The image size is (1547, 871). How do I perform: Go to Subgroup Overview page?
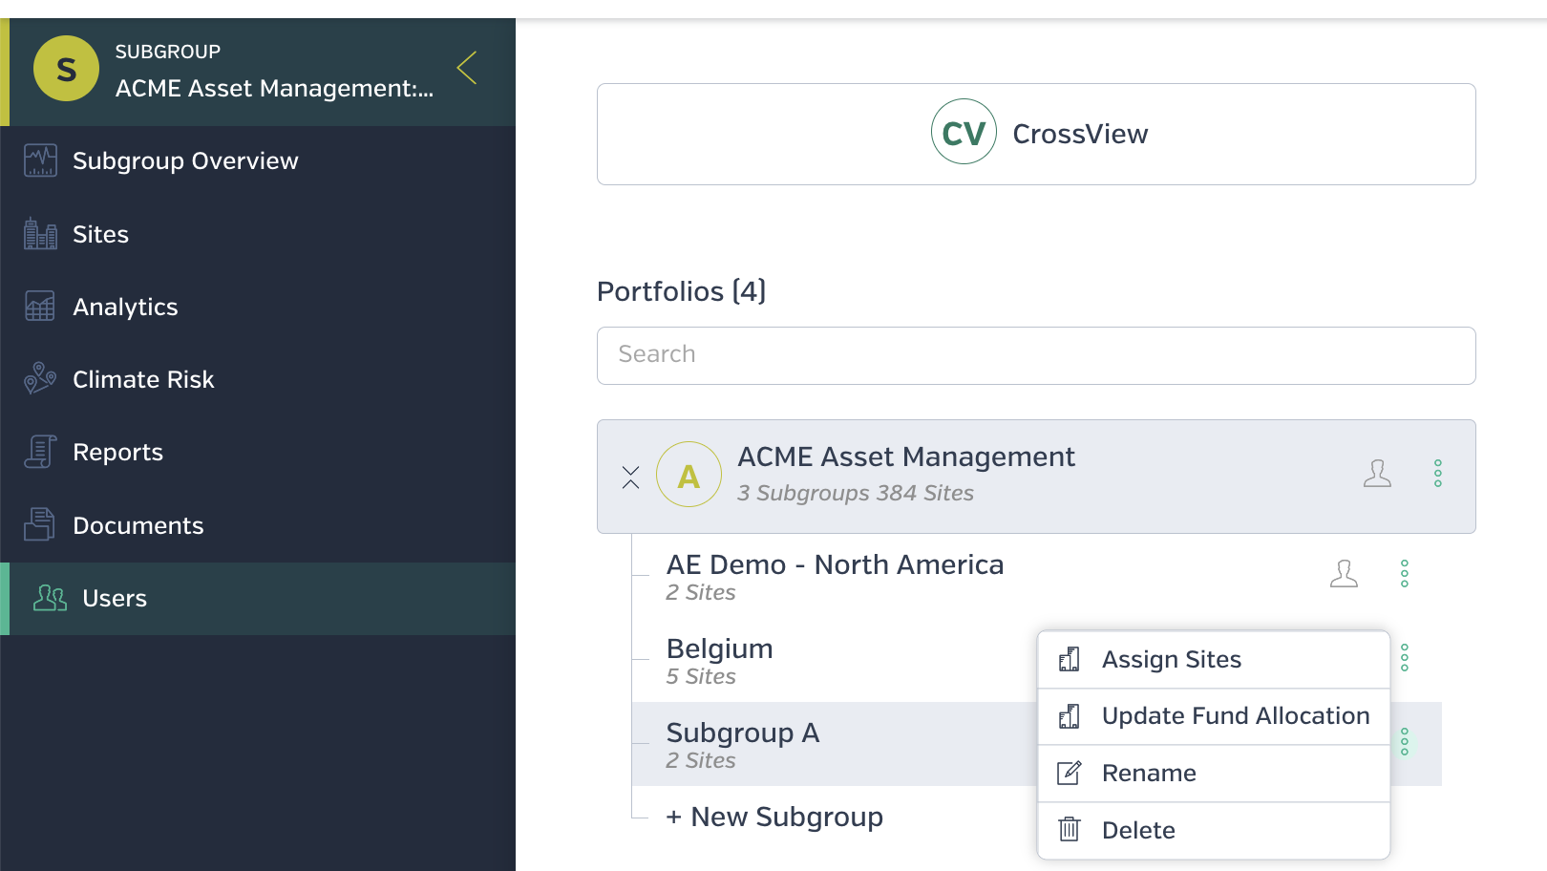258,160
